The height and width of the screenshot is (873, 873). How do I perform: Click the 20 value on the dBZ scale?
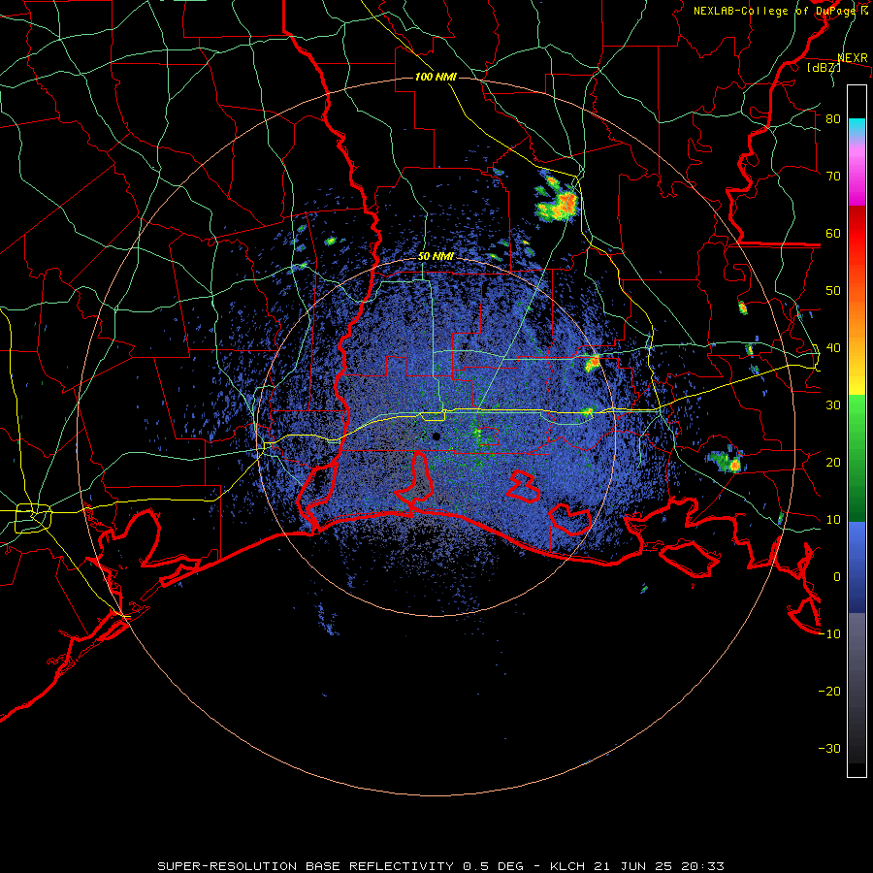coord(833,463)
